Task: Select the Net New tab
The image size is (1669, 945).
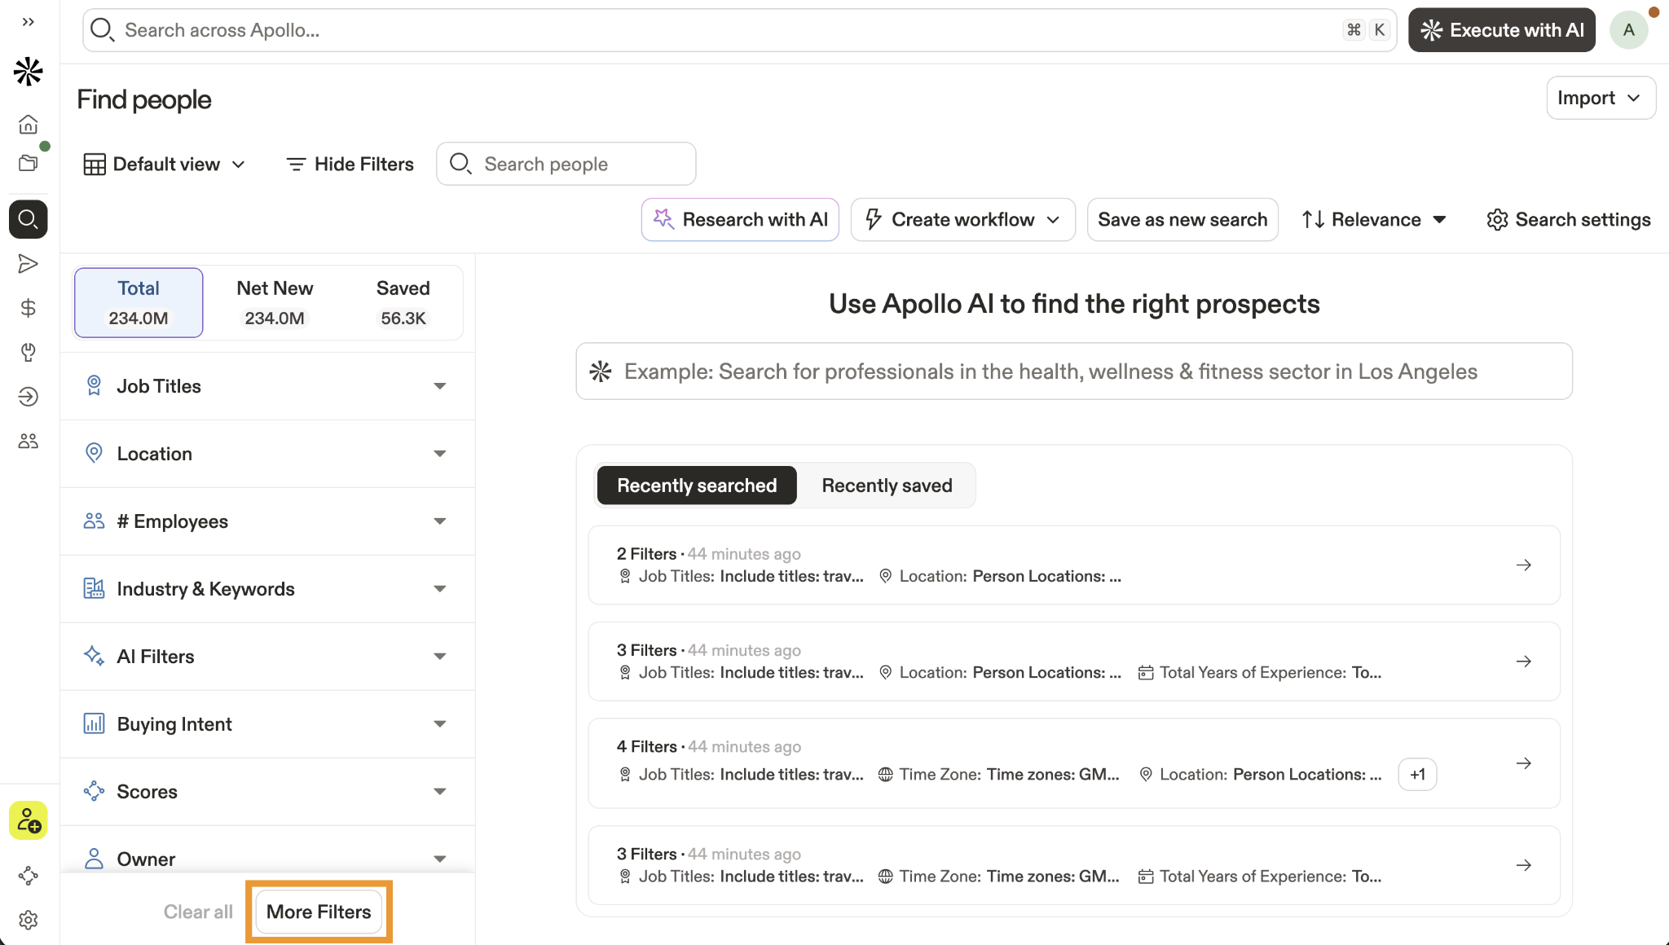Action: (x=275, y=302)
